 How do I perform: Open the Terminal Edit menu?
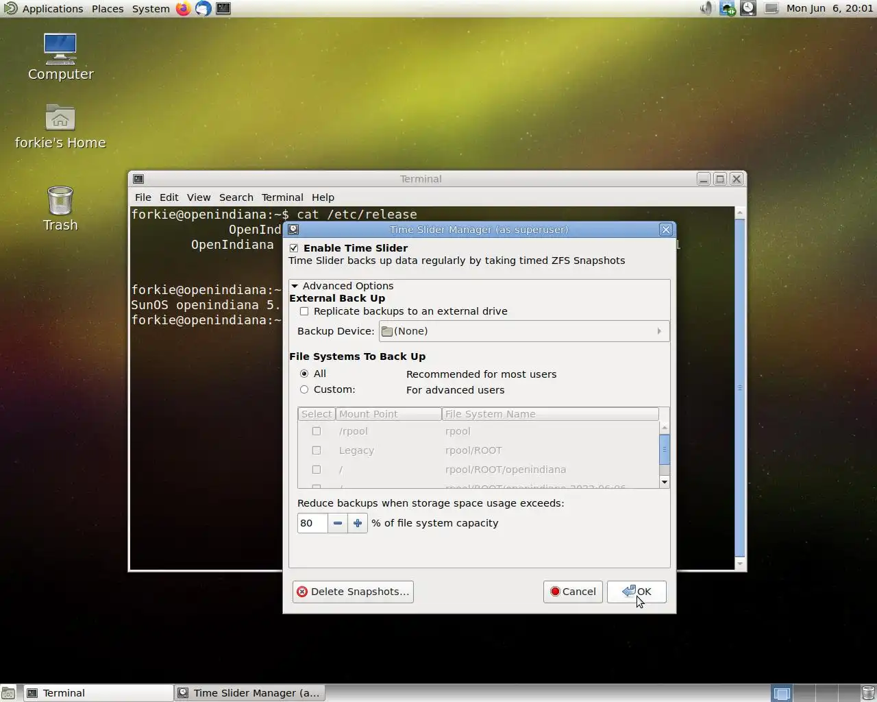click(x=169, y=197)
